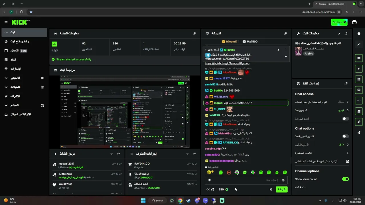
Task: Open Windows Start menu
Action: coord(143,200)
